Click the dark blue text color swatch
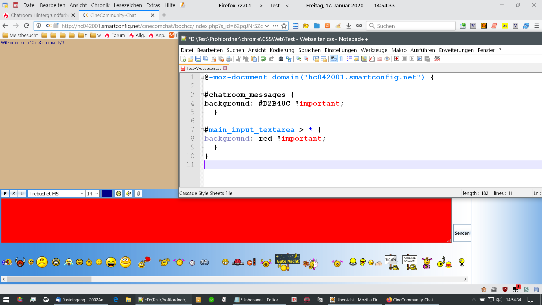Image resolution: width=542 pixels, height=305 pixels. (x=107, y=194)
